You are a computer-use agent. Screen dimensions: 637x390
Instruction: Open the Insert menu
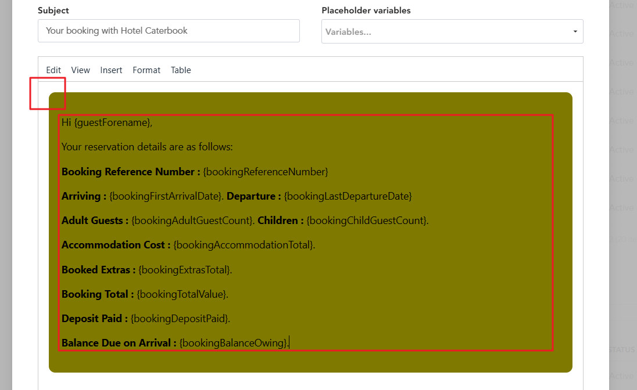(111, 70)
